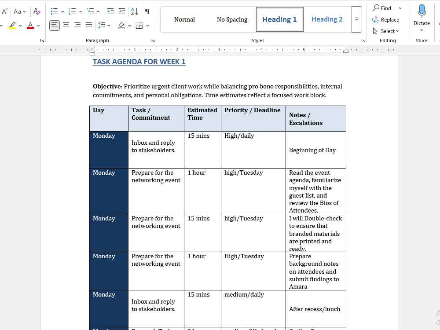Click the Task / Commitment header cell

(156, 118)
